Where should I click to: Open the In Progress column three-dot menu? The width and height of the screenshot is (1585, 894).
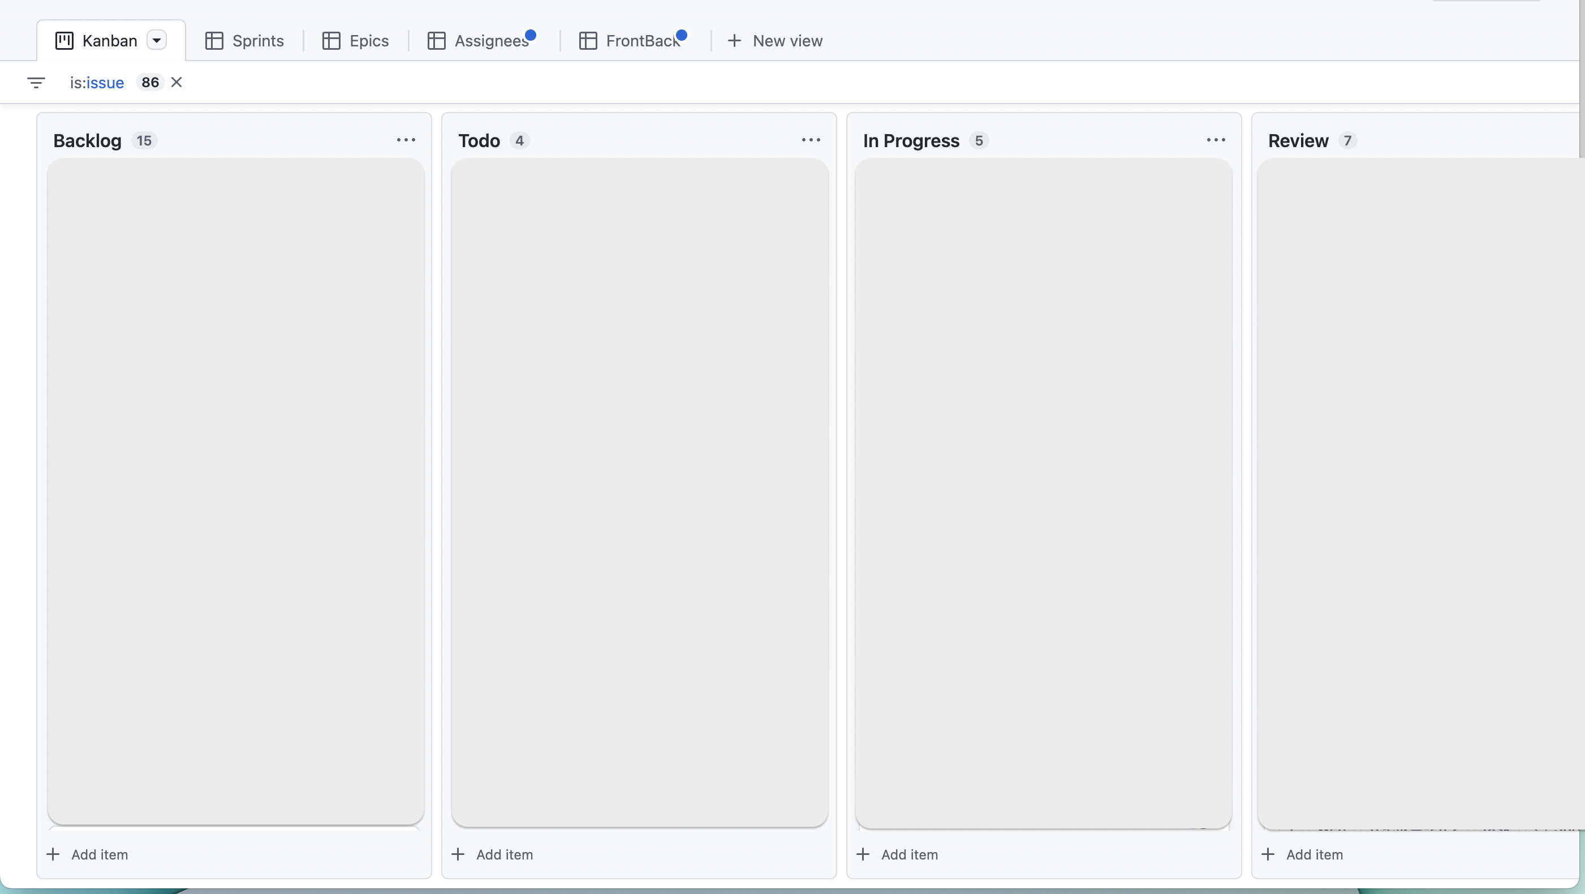(1216, 140)
